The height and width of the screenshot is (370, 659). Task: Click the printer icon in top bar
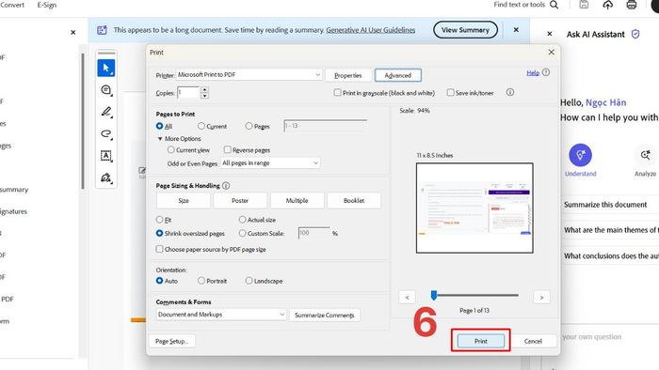pyautogui.click(x=632, y=5)
